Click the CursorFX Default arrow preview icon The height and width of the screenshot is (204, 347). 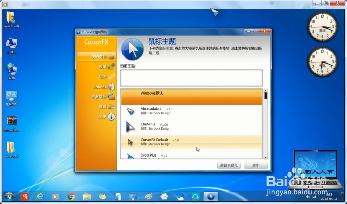pyautogui.click(x=130, y=142)
